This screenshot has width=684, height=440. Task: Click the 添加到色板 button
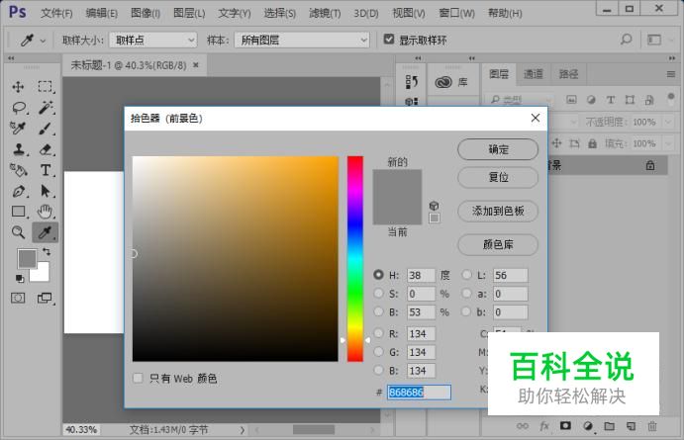tap(498, 212)
